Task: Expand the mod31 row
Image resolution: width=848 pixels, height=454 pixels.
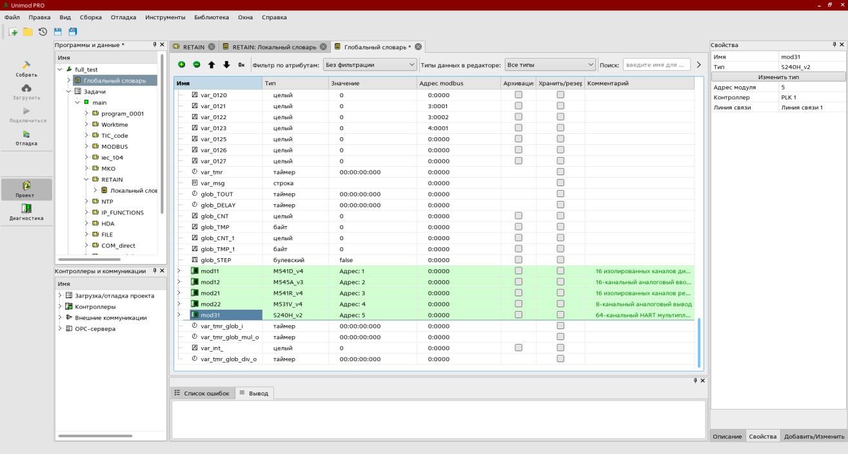Action: 180,315
